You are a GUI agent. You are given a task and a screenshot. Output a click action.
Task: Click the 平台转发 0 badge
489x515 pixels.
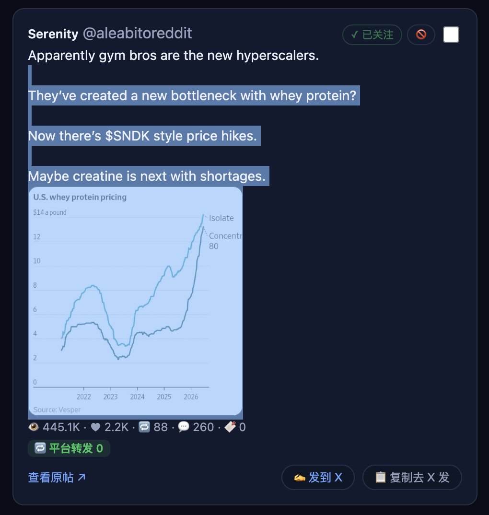[x=69, y=448]
